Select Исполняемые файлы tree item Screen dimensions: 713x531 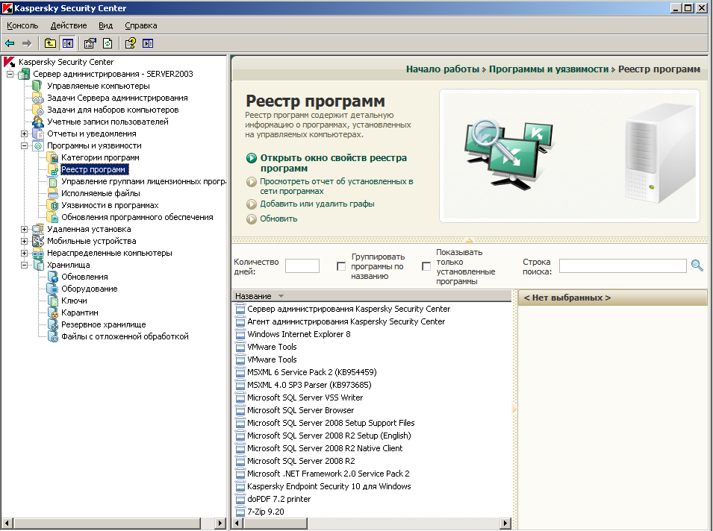[101, 193]
